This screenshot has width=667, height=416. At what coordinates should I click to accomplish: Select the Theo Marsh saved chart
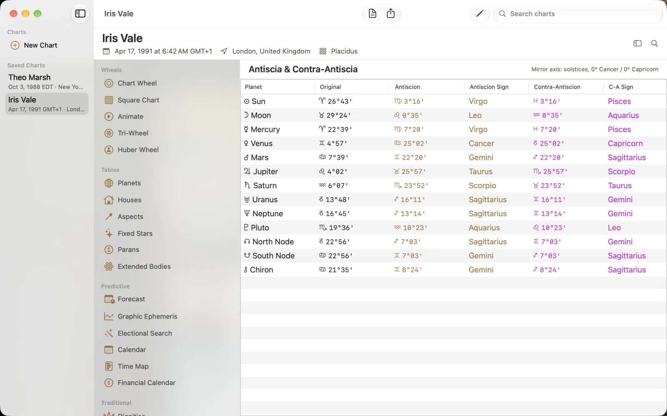click(x=47, y=82)
